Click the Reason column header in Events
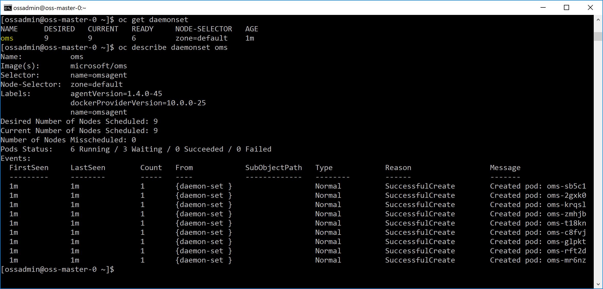The height and width of the screenshot is (289, 603). coord(398,168)
